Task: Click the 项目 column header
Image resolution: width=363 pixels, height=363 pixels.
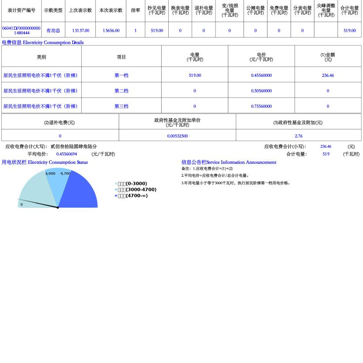Action: click(121, 57)
